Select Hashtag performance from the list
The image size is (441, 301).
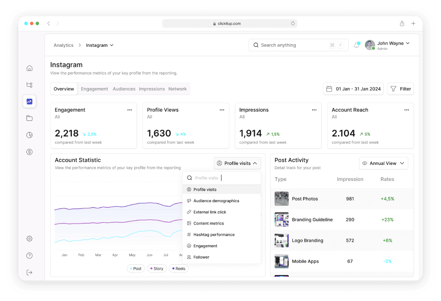[214, 235]
